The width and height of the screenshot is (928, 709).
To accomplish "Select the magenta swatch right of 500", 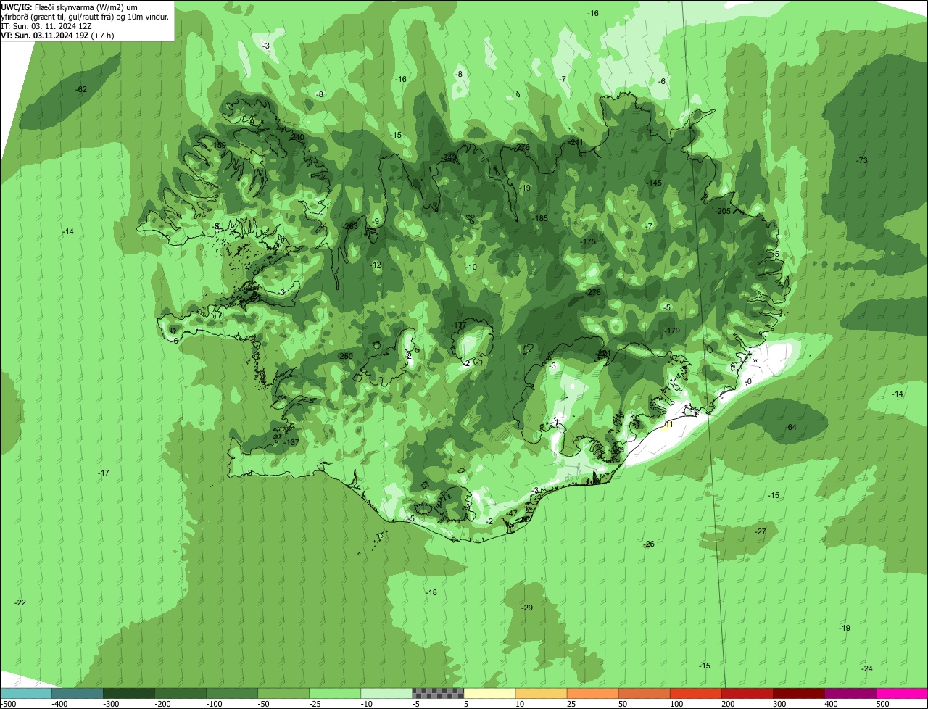I will tap(902, 693).
